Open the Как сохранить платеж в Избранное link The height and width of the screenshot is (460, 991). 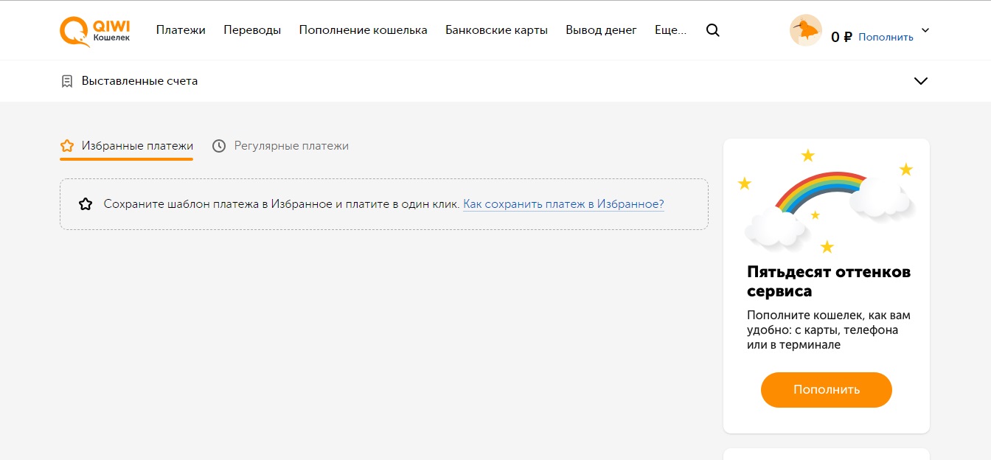[x=563, y=204]
